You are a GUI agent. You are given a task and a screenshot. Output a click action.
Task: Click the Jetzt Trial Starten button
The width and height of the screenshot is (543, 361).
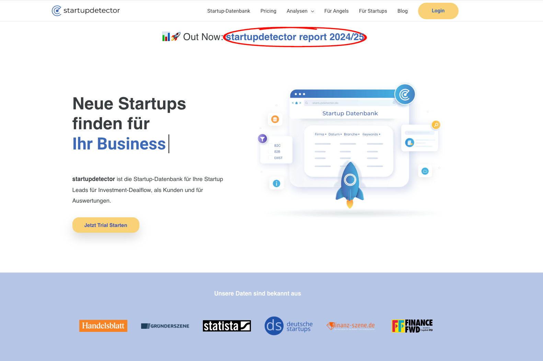pos(106,225)
